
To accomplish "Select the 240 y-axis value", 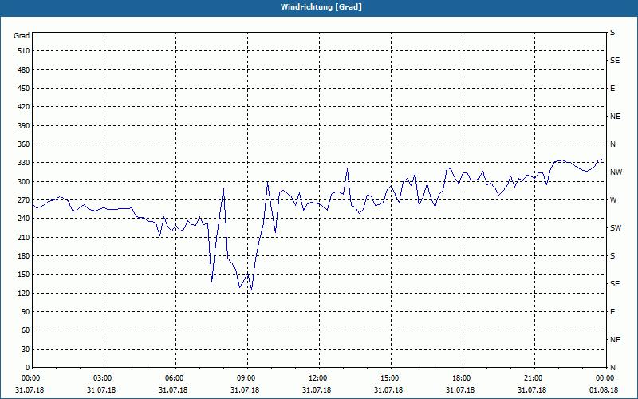I will 24,219.
